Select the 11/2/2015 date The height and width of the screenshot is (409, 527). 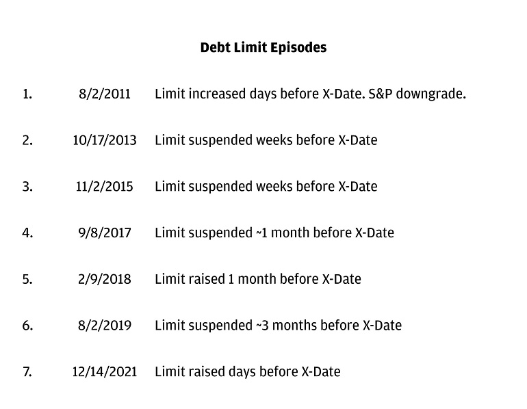104,187
